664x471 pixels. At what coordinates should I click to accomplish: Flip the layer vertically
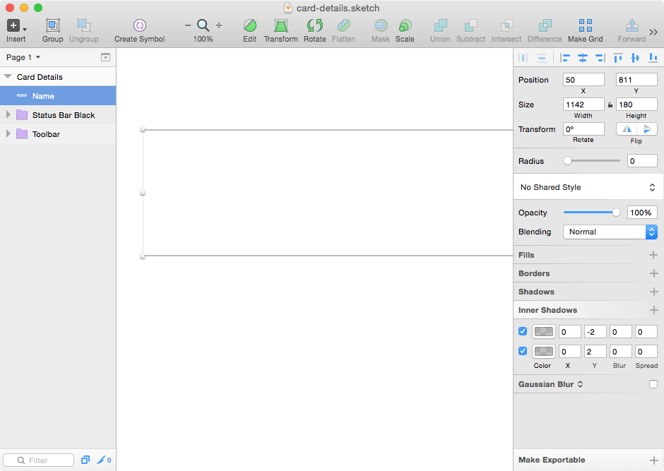click(647, 129)
